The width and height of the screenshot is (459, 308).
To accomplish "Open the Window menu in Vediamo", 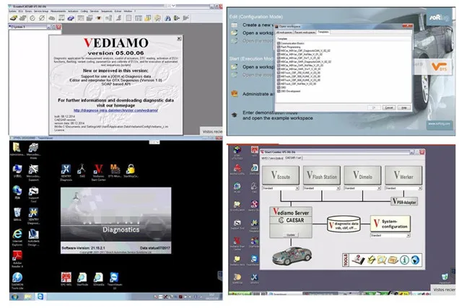I will click(x=128, y=11).
